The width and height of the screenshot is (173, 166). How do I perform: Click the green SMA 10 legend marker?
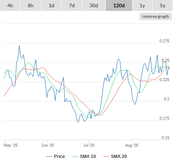pos(75,157)
